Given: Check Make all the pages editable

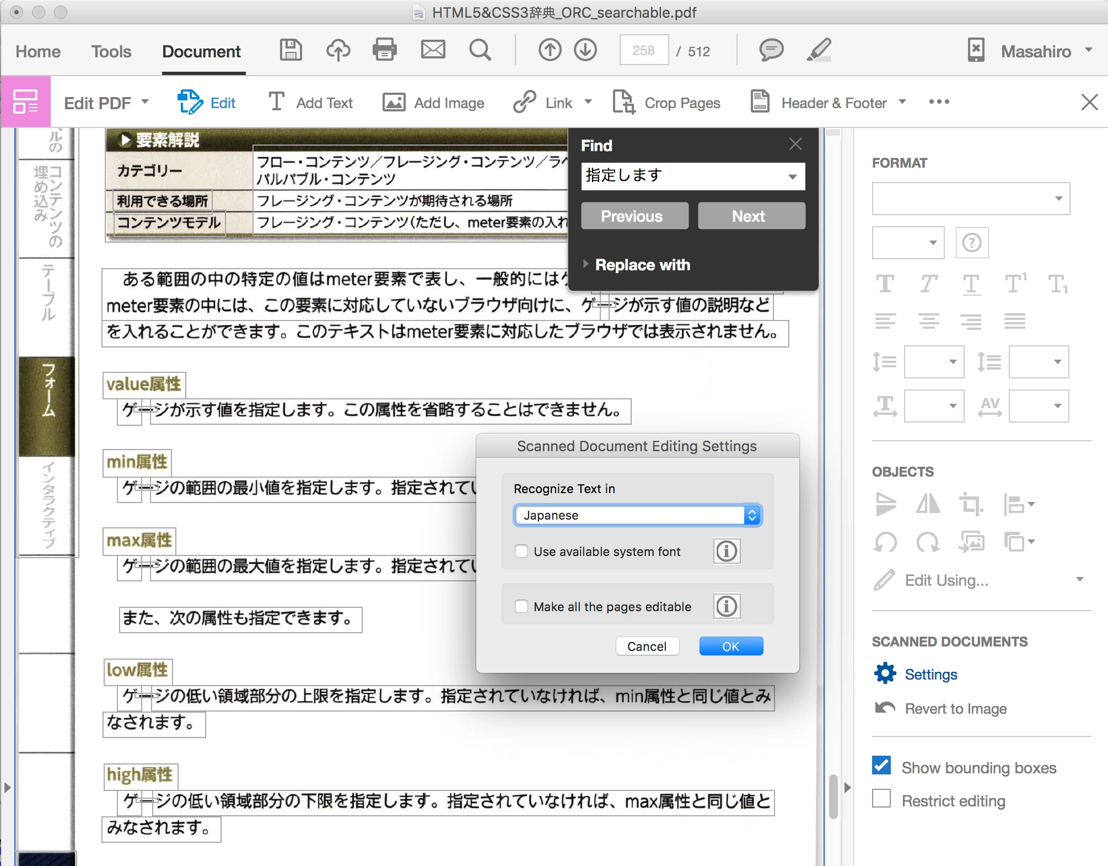Looking at the screenshot, I should [521, 606].
